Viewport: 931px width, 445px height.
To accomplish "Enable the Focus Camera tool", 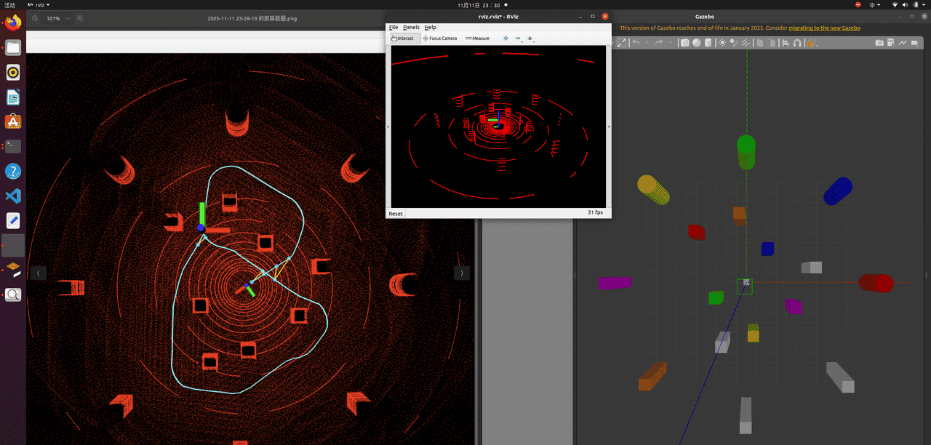I will 440,39.
